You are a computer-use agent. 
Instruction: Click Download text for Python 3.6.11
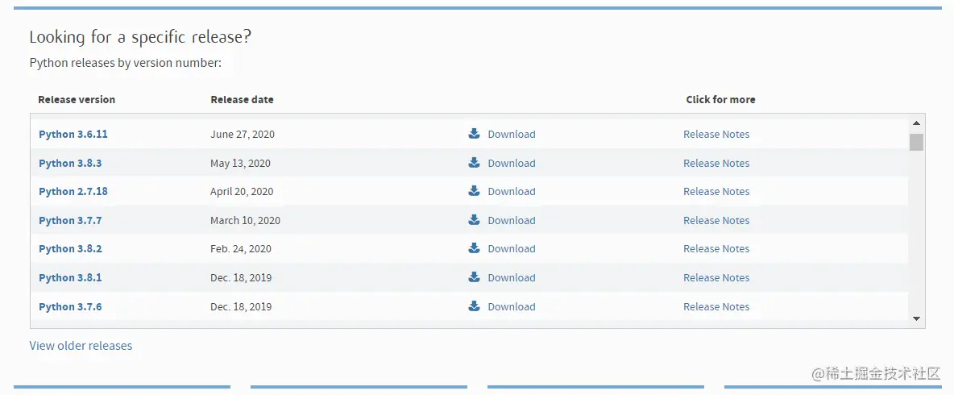point(512,134)
